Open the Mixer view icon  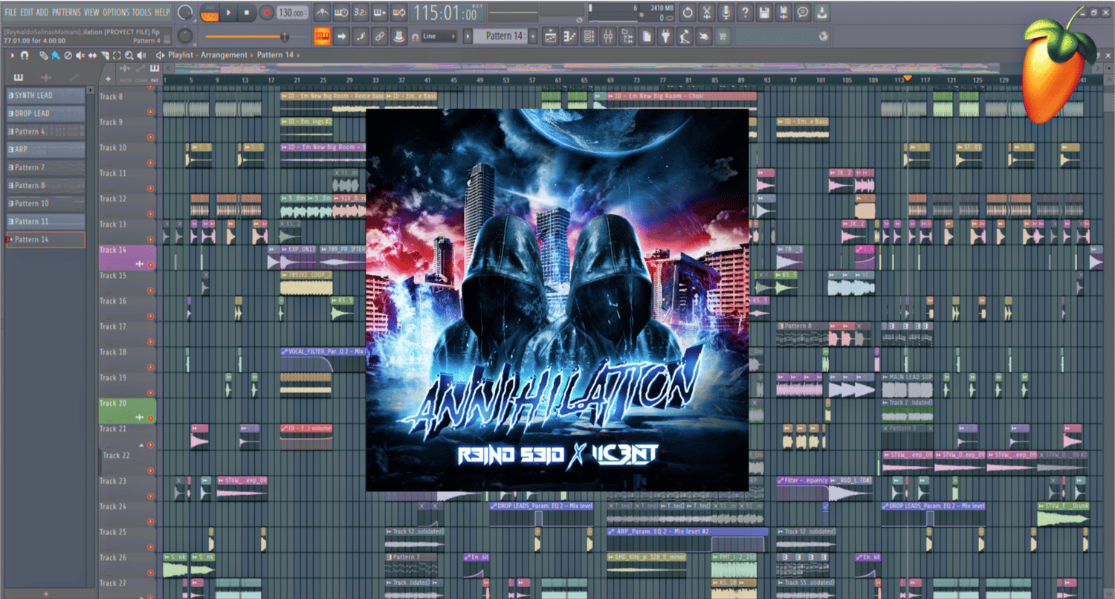click(608, 36)
